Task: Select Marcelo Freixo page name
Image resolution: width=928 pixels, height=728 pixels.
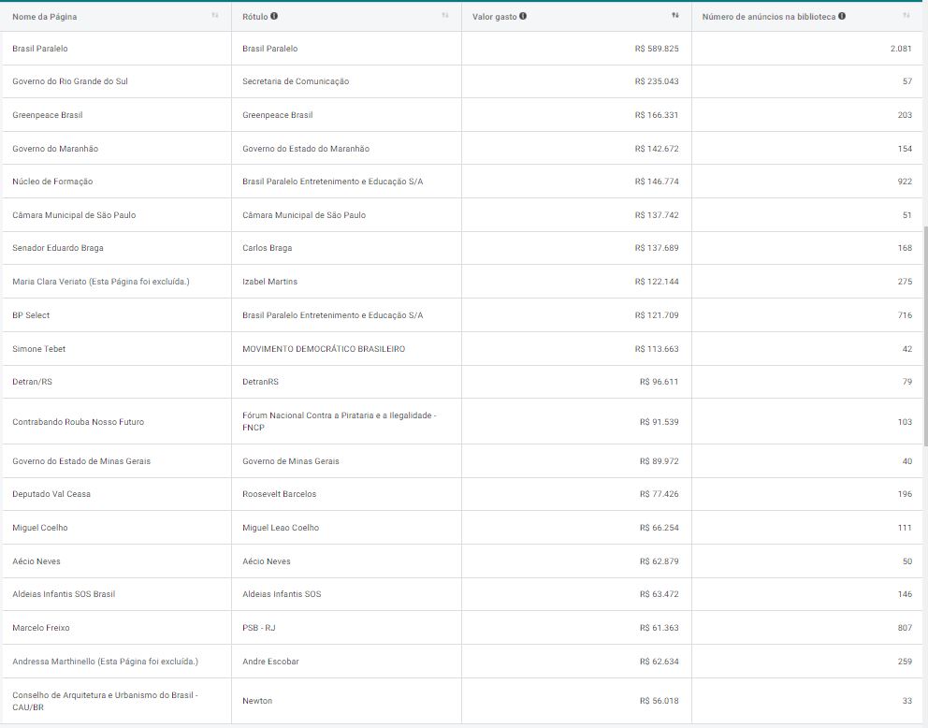Action: (x=41, y=627)
